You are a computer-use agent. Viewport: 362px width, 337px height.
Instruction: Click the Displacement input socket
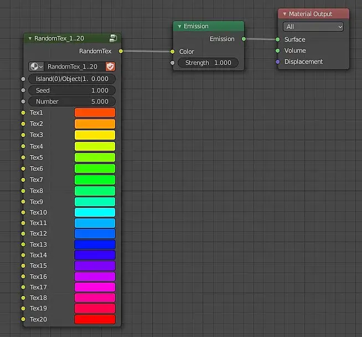pyautogui.click(x=278, y=62)
